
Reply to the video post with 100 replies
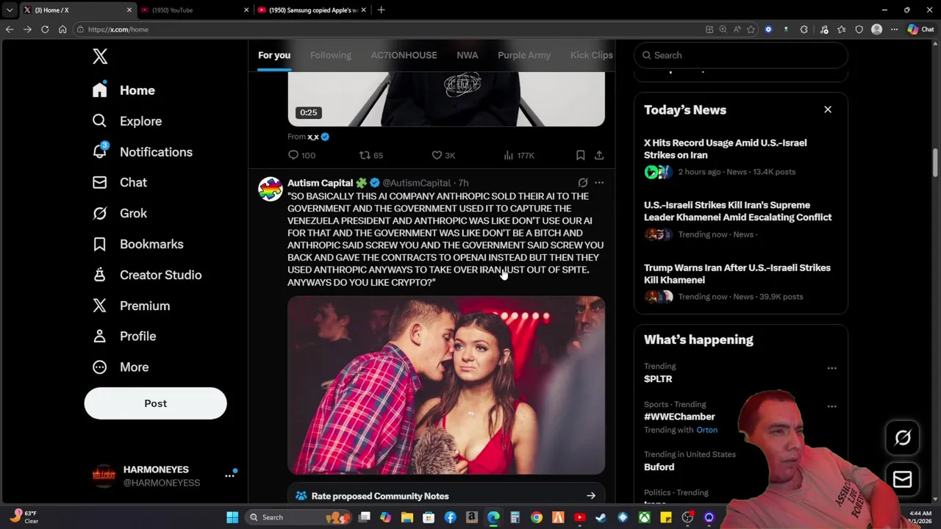(301, 155)
